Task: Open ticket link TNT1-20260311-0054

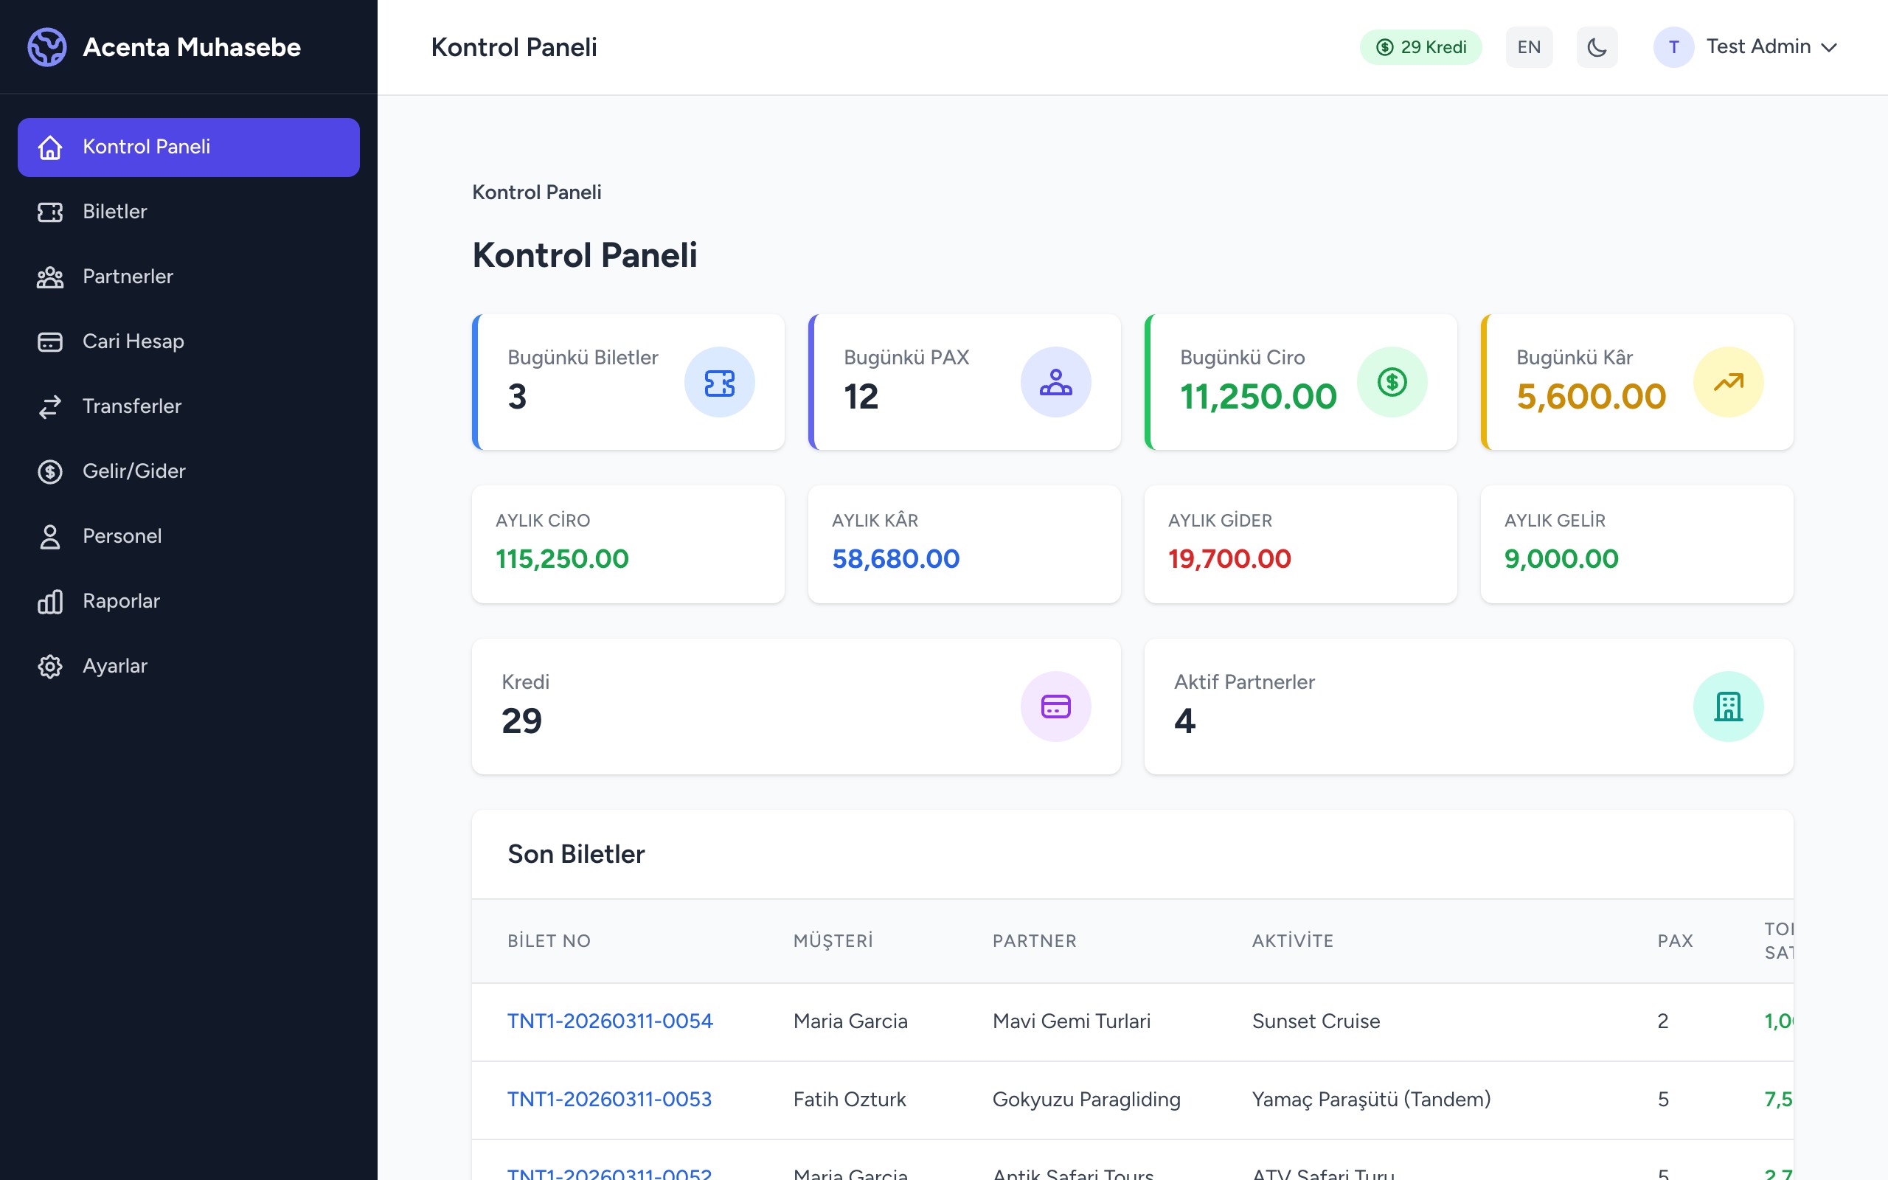Action: point(609,1021)
